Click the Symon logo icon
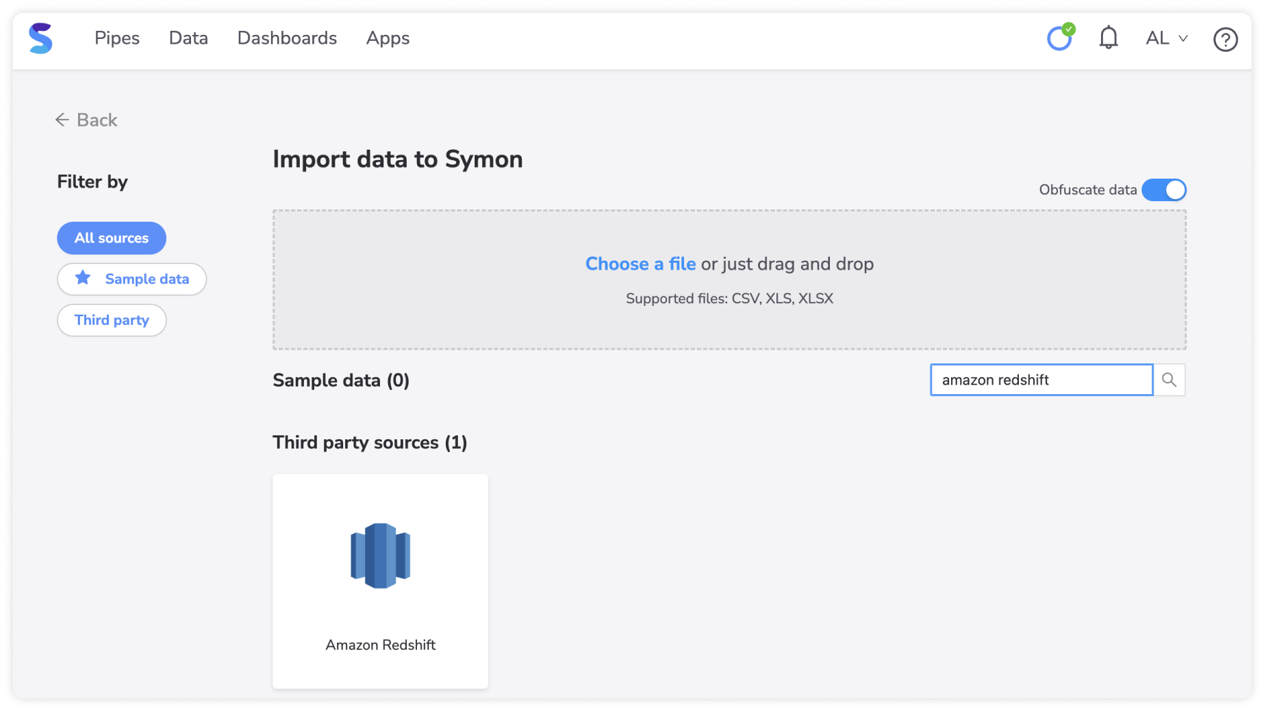Image resolution: width=1264 pixels, height=711 pixels. [40, 38]
